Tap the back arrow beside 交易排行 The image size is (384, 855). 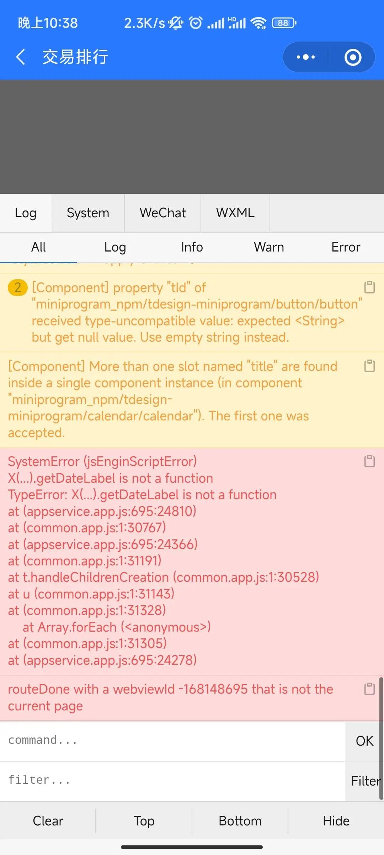21,57
